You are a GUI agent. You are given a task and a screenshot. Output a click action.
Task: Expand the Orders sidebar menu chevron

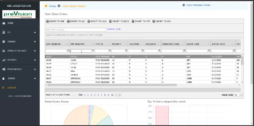coord(35,42)
